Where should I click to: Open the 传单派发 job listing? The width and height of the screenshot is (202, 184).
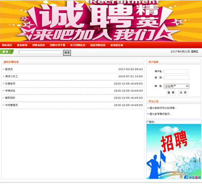tap(10, 91)
